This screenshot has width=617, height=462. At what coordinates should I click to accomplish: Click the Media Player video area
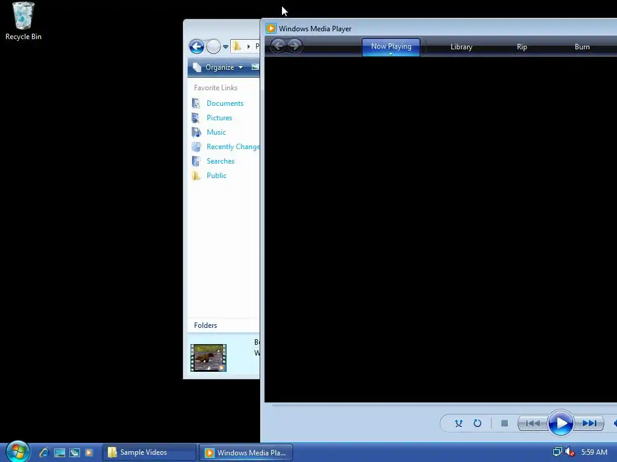coord(440,230)
